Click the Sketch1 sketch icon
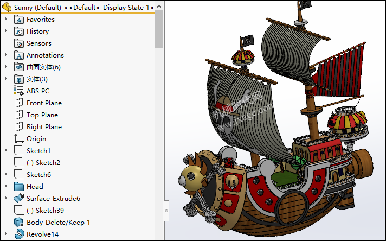The image size is (386, 241). [x=19, y=150]
